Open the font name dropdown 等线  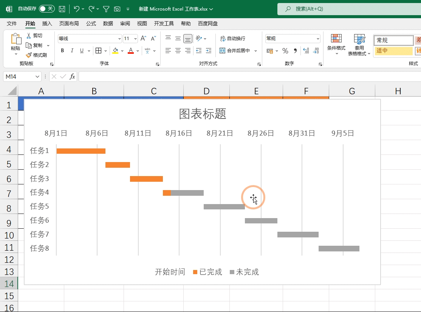pyautogui.click(x=119, y=39)
